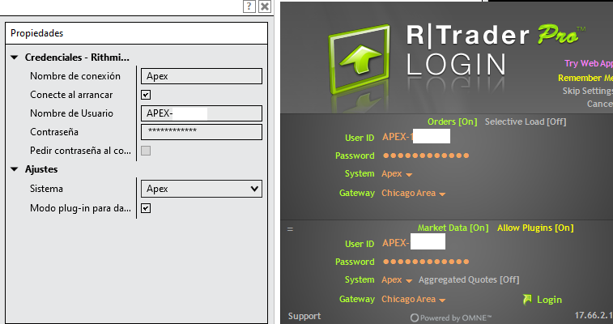Open the Orders Gateway Chicago Area dropdown
Viewport: 613px width, 324px height.
click(414, 193)
